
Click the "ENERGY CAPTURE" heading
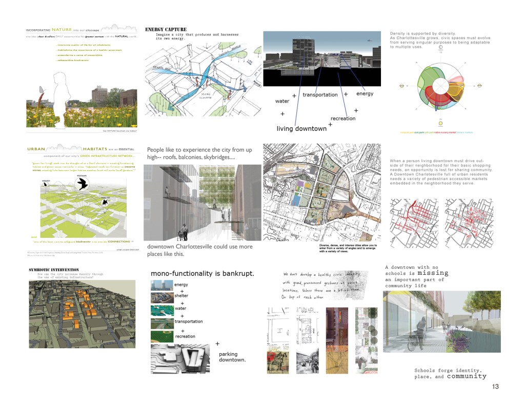coord(166,30)
